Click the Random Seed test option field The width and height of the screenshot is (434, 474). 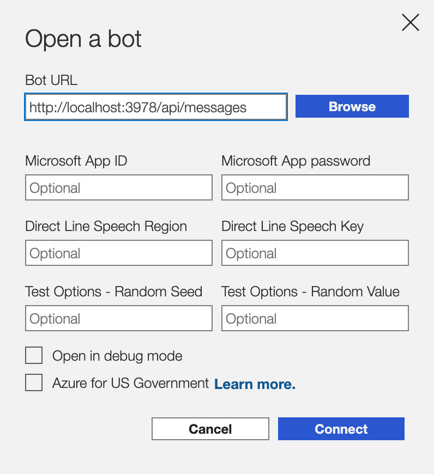pos(118,318)
